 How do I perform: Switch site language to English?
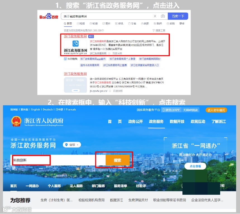(35, 109)
